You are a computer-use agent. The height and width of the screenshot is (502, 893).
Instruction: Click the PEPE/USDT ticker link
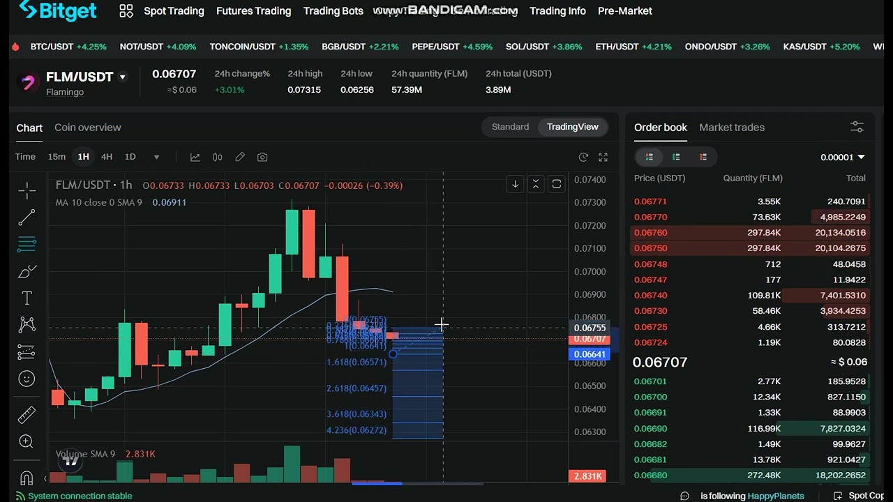tap(452, 47)
